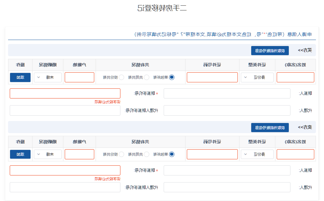Click the 证件类型 column header in 卖方 table

(x=257, y=142)
